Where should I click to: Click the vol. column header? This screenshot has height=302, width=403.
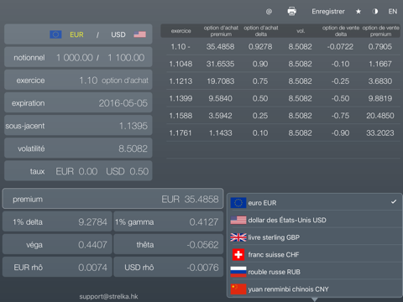(x=301, y=31)
